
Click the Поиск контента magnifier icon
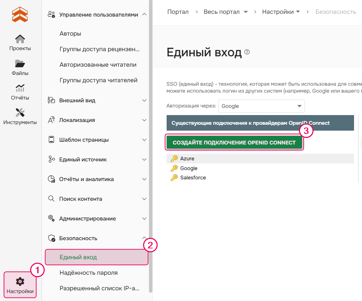pos(51,199)
